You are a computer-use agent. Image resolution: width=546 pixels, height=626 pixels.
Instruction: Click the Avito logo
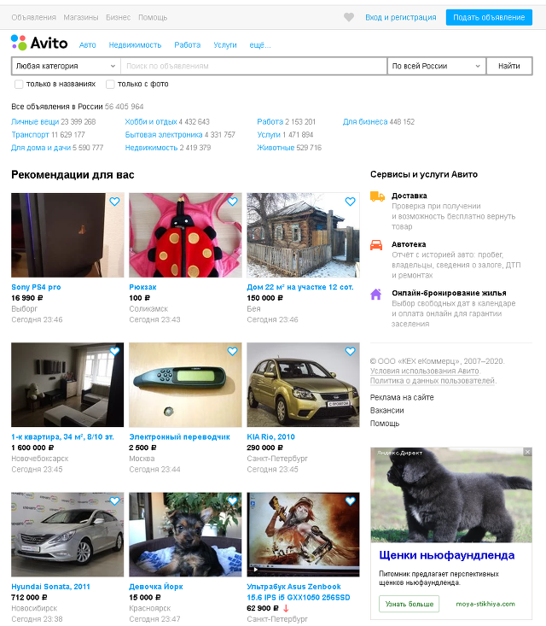click(39, 43)
